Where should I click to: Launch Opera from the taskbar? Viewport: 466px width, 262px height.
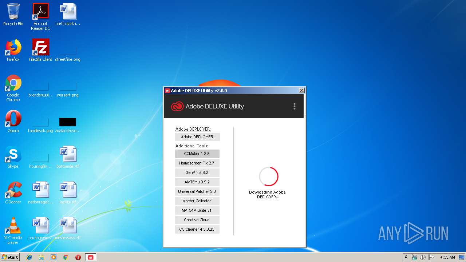(78, 257)
